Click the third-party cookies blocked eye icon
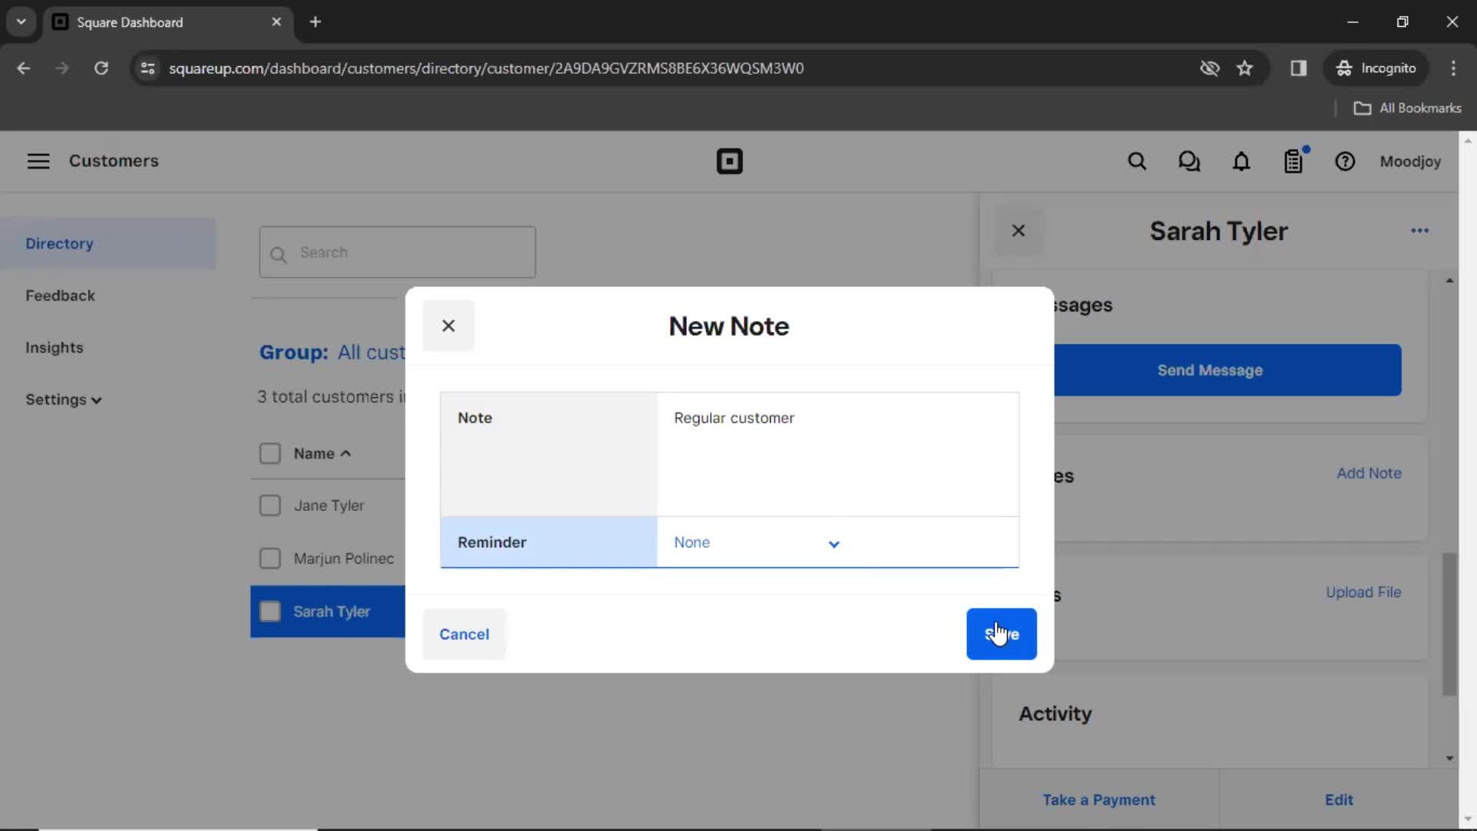This screenshot has height=831, width=1477. tap(1209, 68)
